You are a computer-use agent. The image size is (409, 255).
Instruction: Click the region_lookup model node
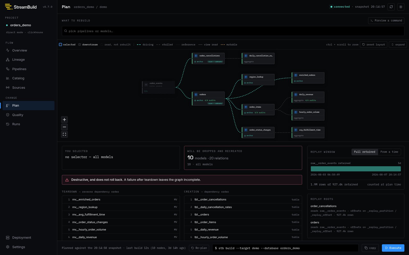(258, 80)
